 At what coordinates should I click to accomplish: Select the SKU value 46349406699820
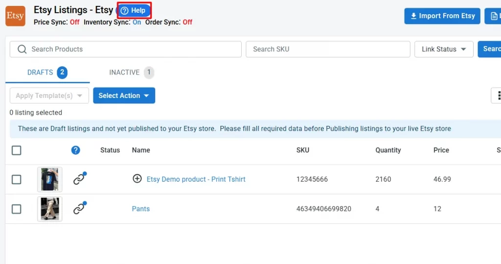click(324, 209)
